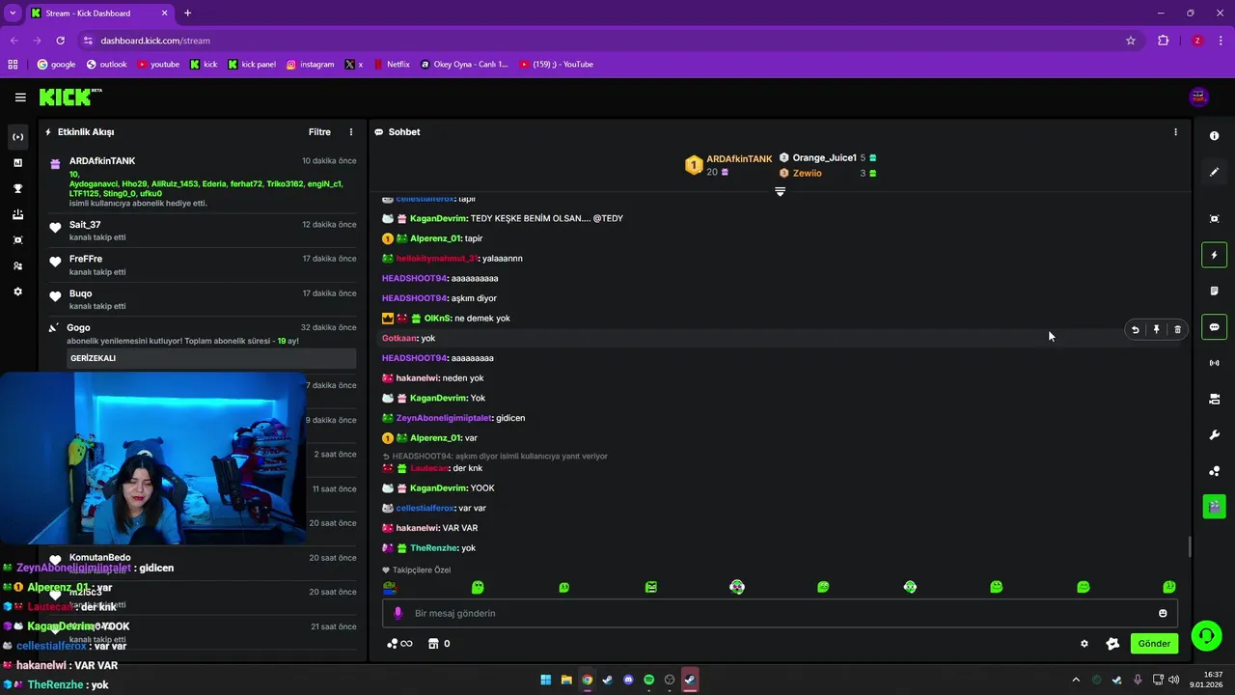Open Etkinlik Akışı three-dot options menu

(x=351, y=132)
